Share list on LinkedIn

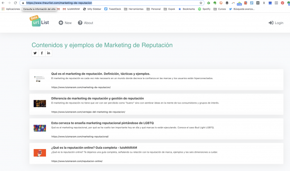click(48, 53)
